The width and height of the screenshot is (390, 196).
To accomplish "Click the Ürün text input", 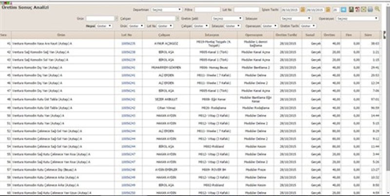I will pyautogui.click(x=100, y=18).
